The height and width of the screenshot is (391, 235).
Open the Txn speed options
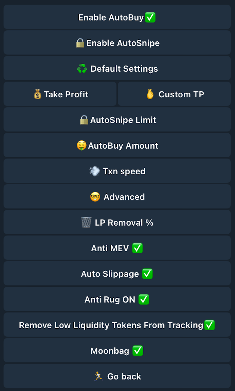124,171
